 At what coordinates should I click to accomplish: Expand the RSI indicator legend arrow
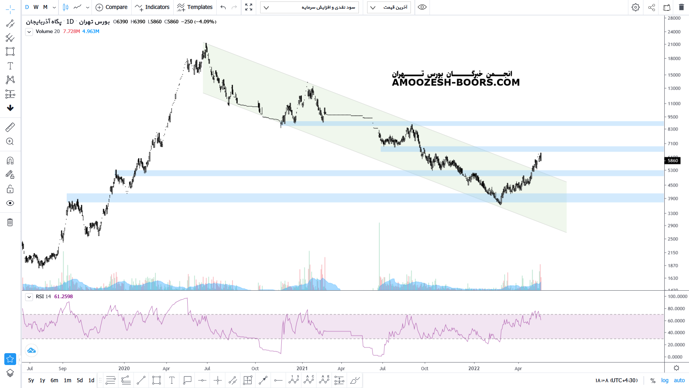pos(29,297)
